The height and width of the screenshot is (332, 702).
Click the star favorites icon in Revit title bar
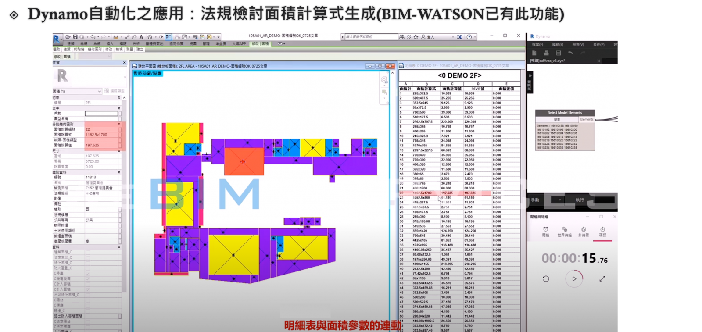pyautogui.click(x=416, y=37)
